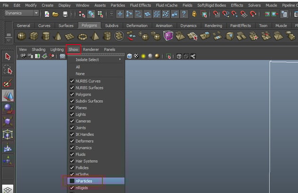Viewport: 298px width, 193px height.
Task: Expand Isolate Select submenu
Action: click(96, 60)
